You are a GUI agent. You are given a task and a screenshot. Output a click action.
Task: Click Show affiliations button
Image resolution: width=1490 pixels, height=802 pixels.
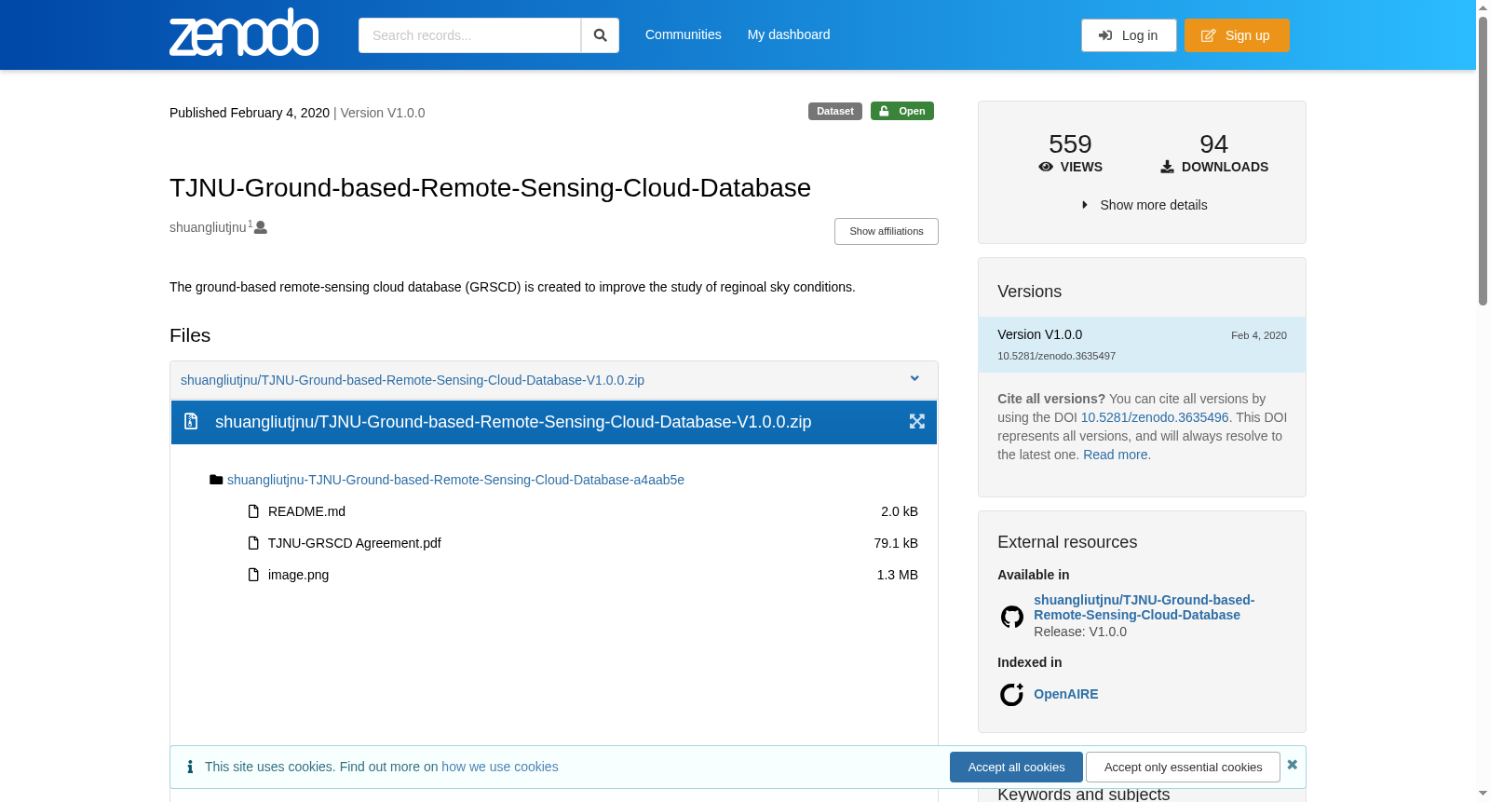coord(887,231)
